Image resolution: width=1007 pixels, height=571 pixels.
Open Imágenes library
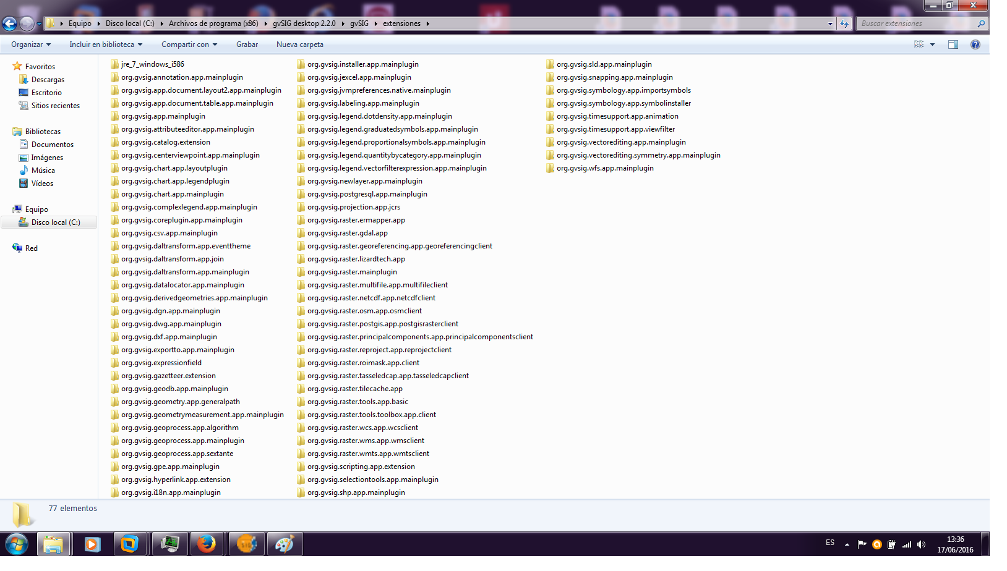(47, 158)
